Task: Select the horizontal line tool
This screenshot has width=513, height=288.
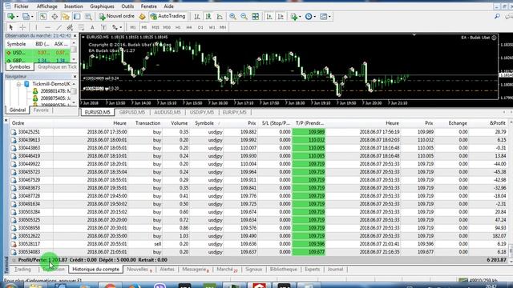Action: [47, 27]
